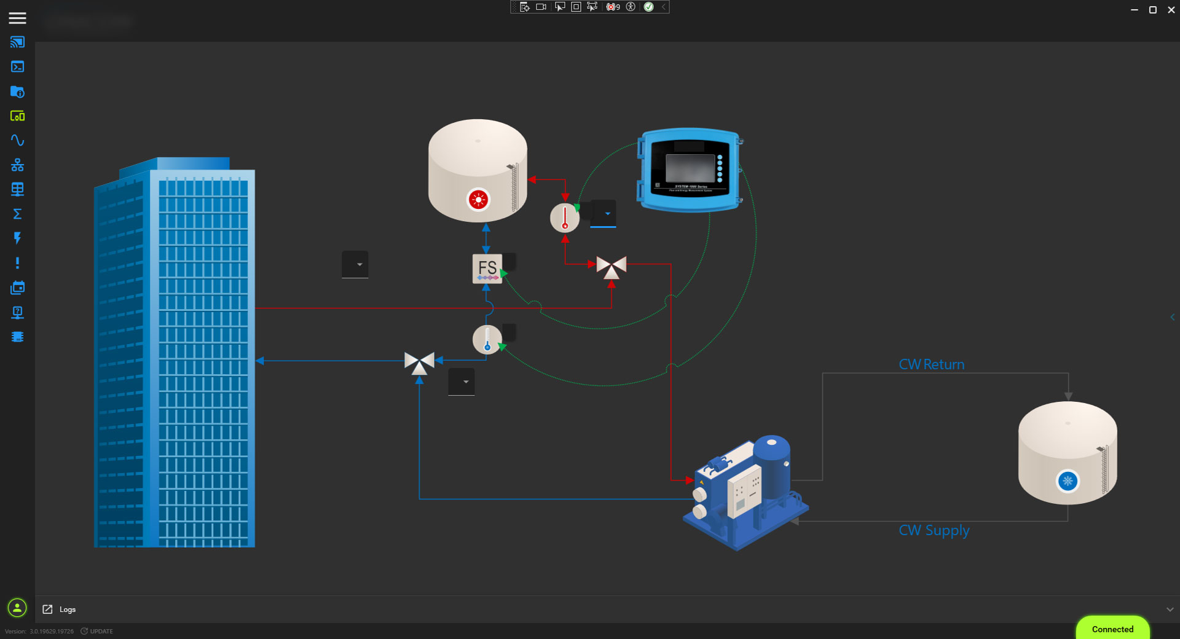Click the UPDATE version button
1180x639 pixels.
[97, 631]
